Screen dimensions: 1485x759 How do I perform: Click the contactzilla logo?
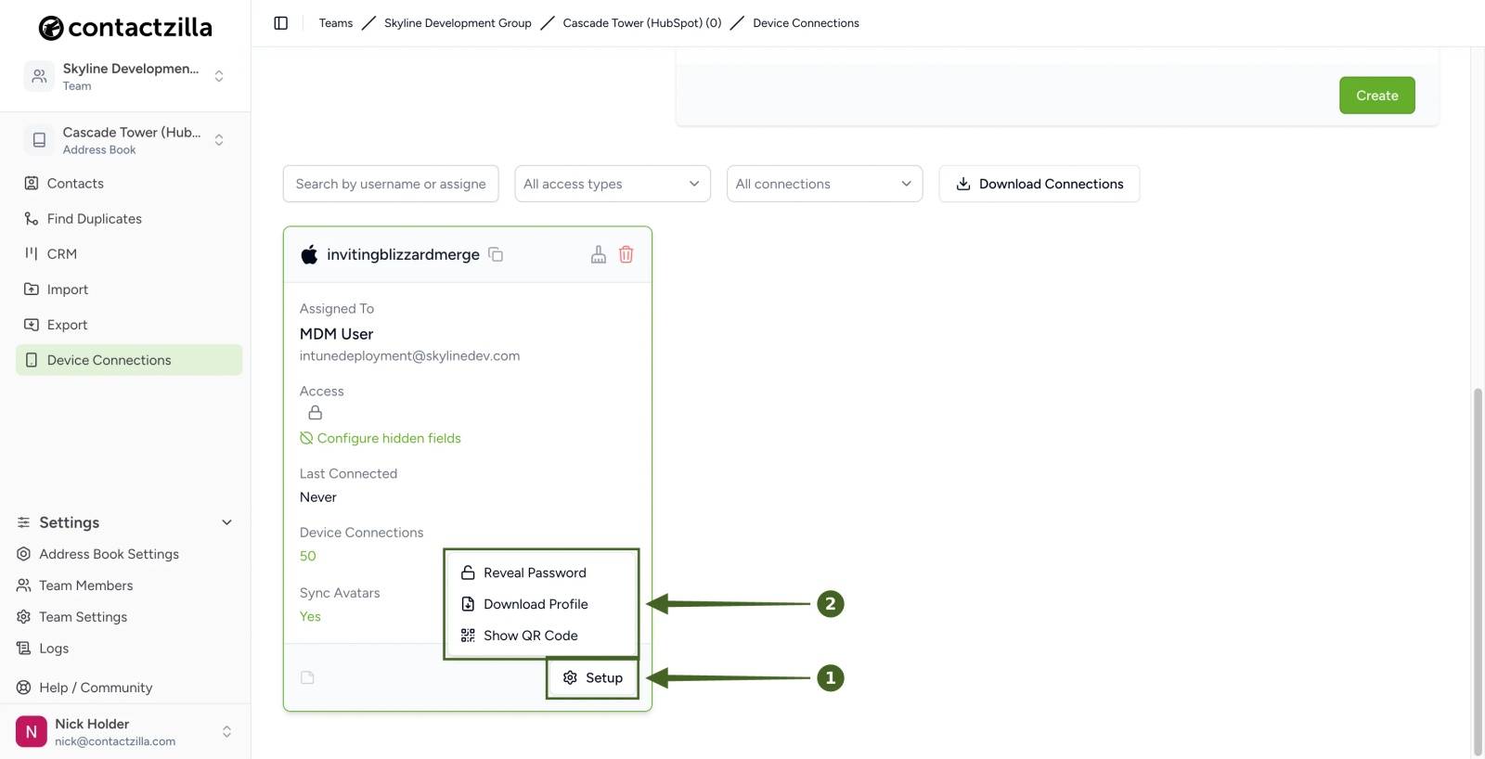(x=125, y=28)
